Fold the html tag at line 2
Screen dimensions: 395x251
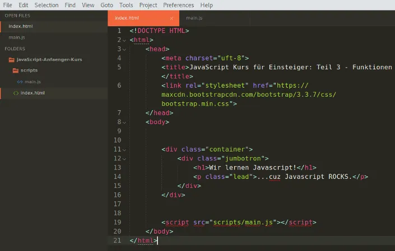click(124, 40)
